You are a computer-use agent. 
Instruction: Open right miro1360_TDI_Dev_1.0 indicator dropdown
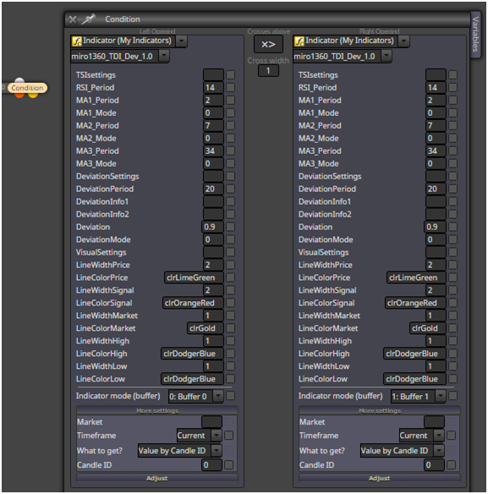click(x=386, y=57)
